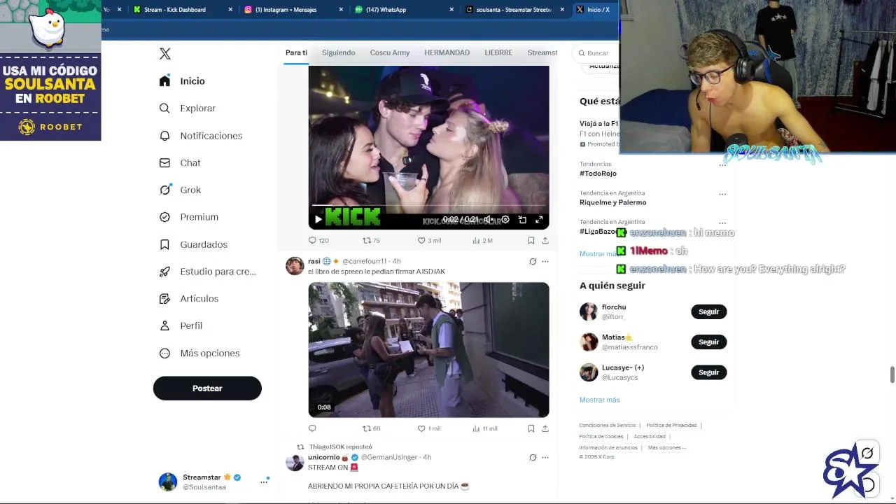The height and width of the screenshot is (504, 896).
Task: Play rasi's street video thumbnail
Action: coord(428,350)
